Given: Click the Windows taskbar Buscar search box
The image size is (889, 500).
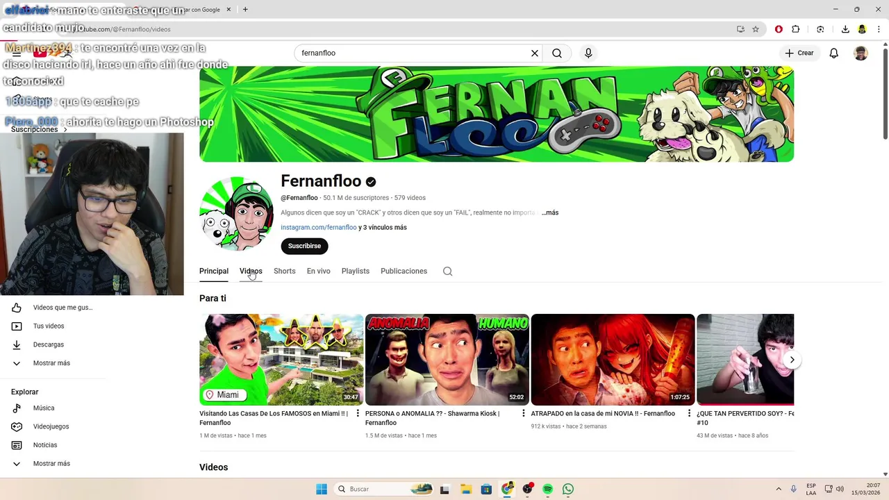Looking at the screenshot, I should pyautogui.click(x=385, y=489).
